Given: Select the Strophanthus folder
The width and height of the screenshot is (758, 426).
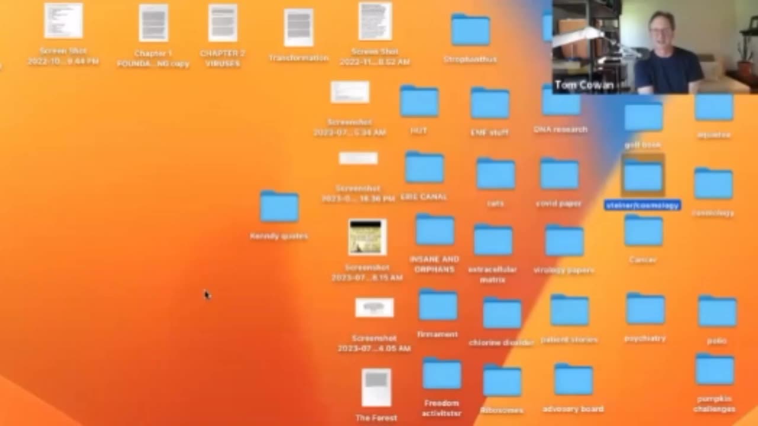Looking at the screenshot, I should pyautogui.click(x=470, y=30).
